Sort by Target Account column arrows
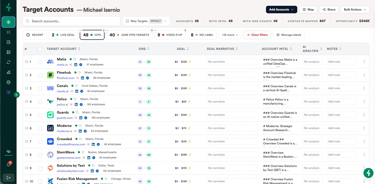This screenshot has height=184, width=375. pyautogui.click(x=79, y=49)
